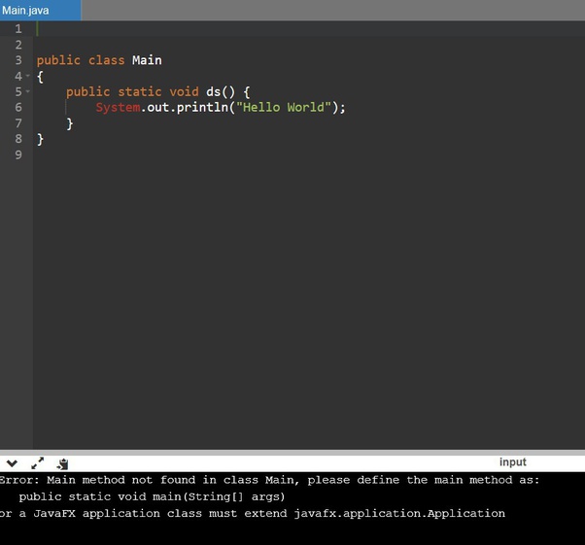
Task: Collapse the console panel with chevron icon
Action: coord(12,463)
